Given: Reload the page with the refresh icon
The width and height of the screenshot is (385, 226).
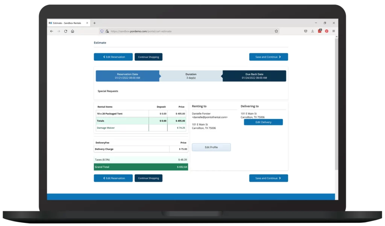Looking at the screenshot, I should 65,31.
